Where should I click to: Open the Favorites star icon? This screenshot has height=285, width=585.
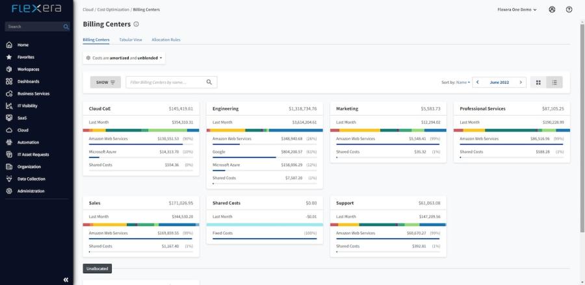(9, 57)
